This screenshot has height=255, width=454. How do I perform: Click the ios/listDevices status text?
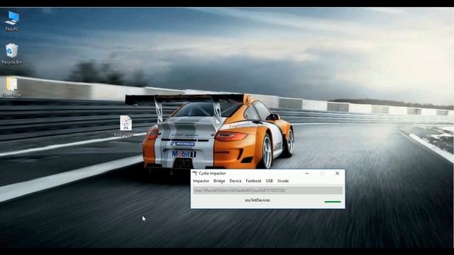[258, 200]
